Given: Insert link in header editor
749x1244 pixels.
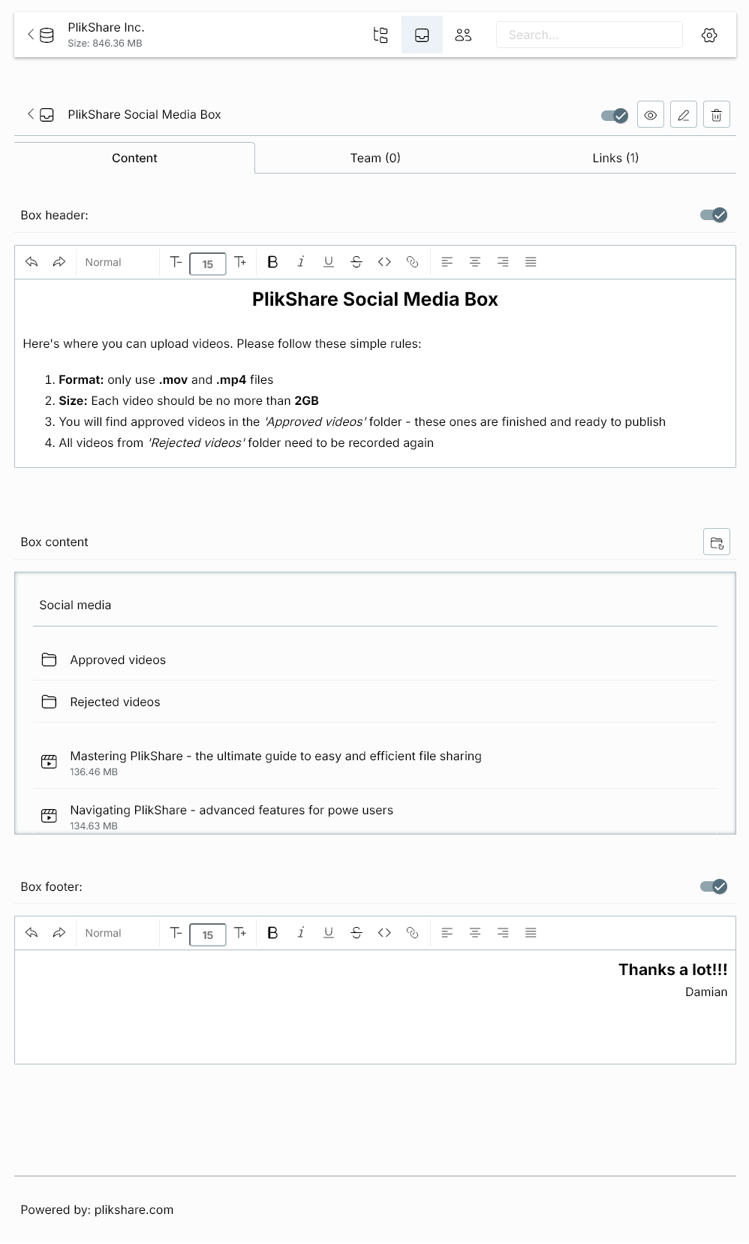Looking at the screenshot, I should pos(412,262).
